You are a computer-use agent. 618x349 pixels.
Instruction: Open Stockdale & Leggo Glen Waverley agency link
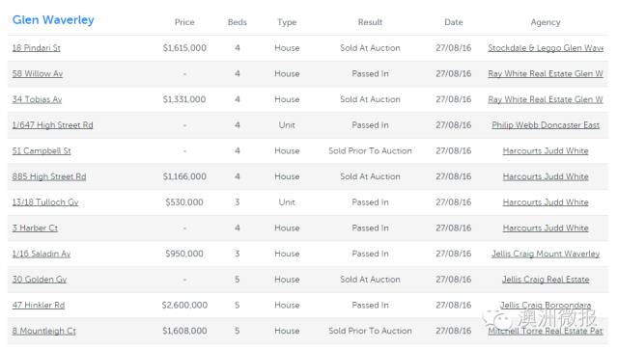pyautogui.click(x=546, y=48)
